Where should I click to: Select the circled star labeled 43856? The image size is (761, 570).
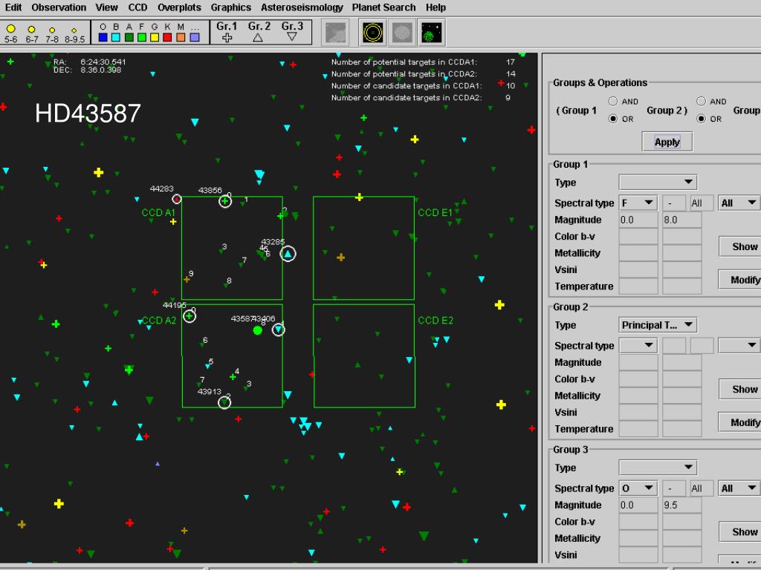[225, 201]
